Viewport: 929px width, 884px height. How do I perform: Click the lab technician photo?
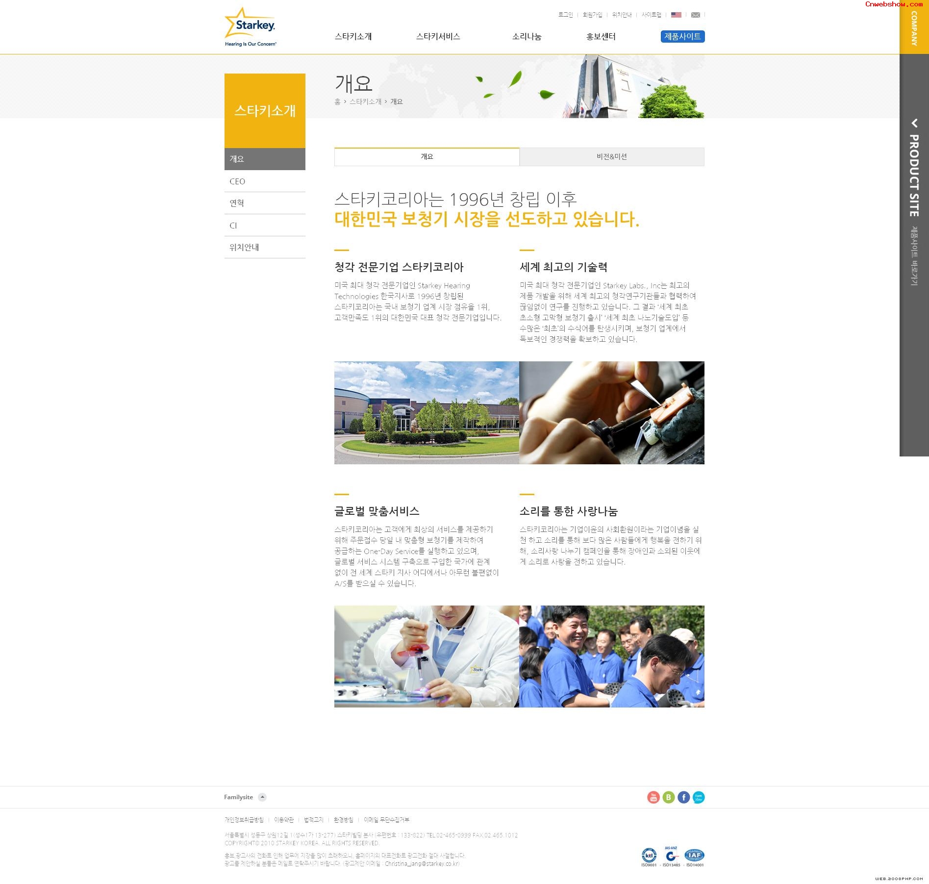(x=427, y=657)
